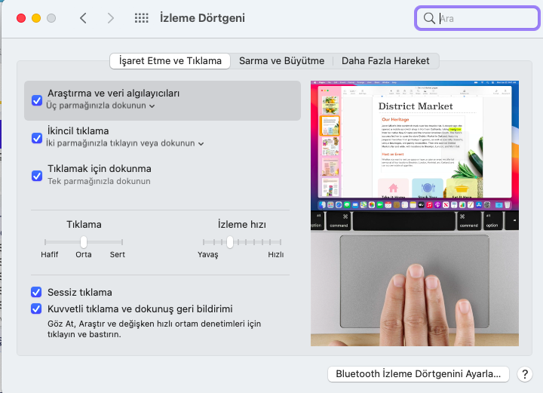543x393 pixels.
Task: Turn off Sessiz tıklama checkbox
Action: [37, 292]
